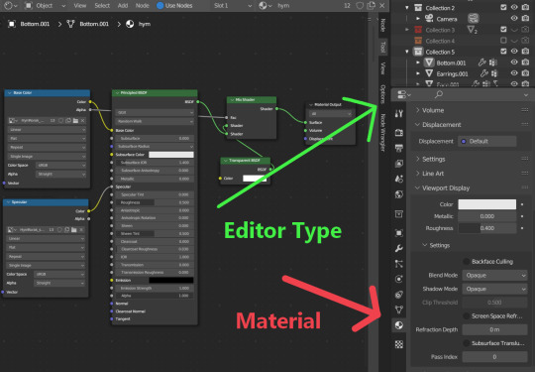Click the Subsurface Color swatch on Principled BSDF
Screen dimensions: 535x372
[x=171, y=155]
